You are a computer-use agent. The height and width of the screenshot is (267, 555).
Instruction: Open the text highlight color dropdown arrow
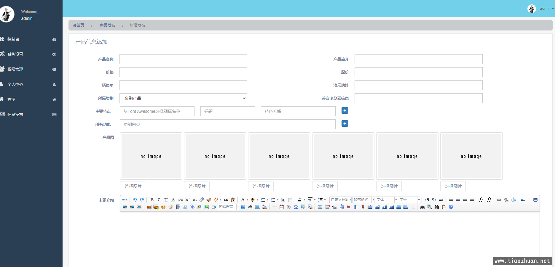(257, 200)
